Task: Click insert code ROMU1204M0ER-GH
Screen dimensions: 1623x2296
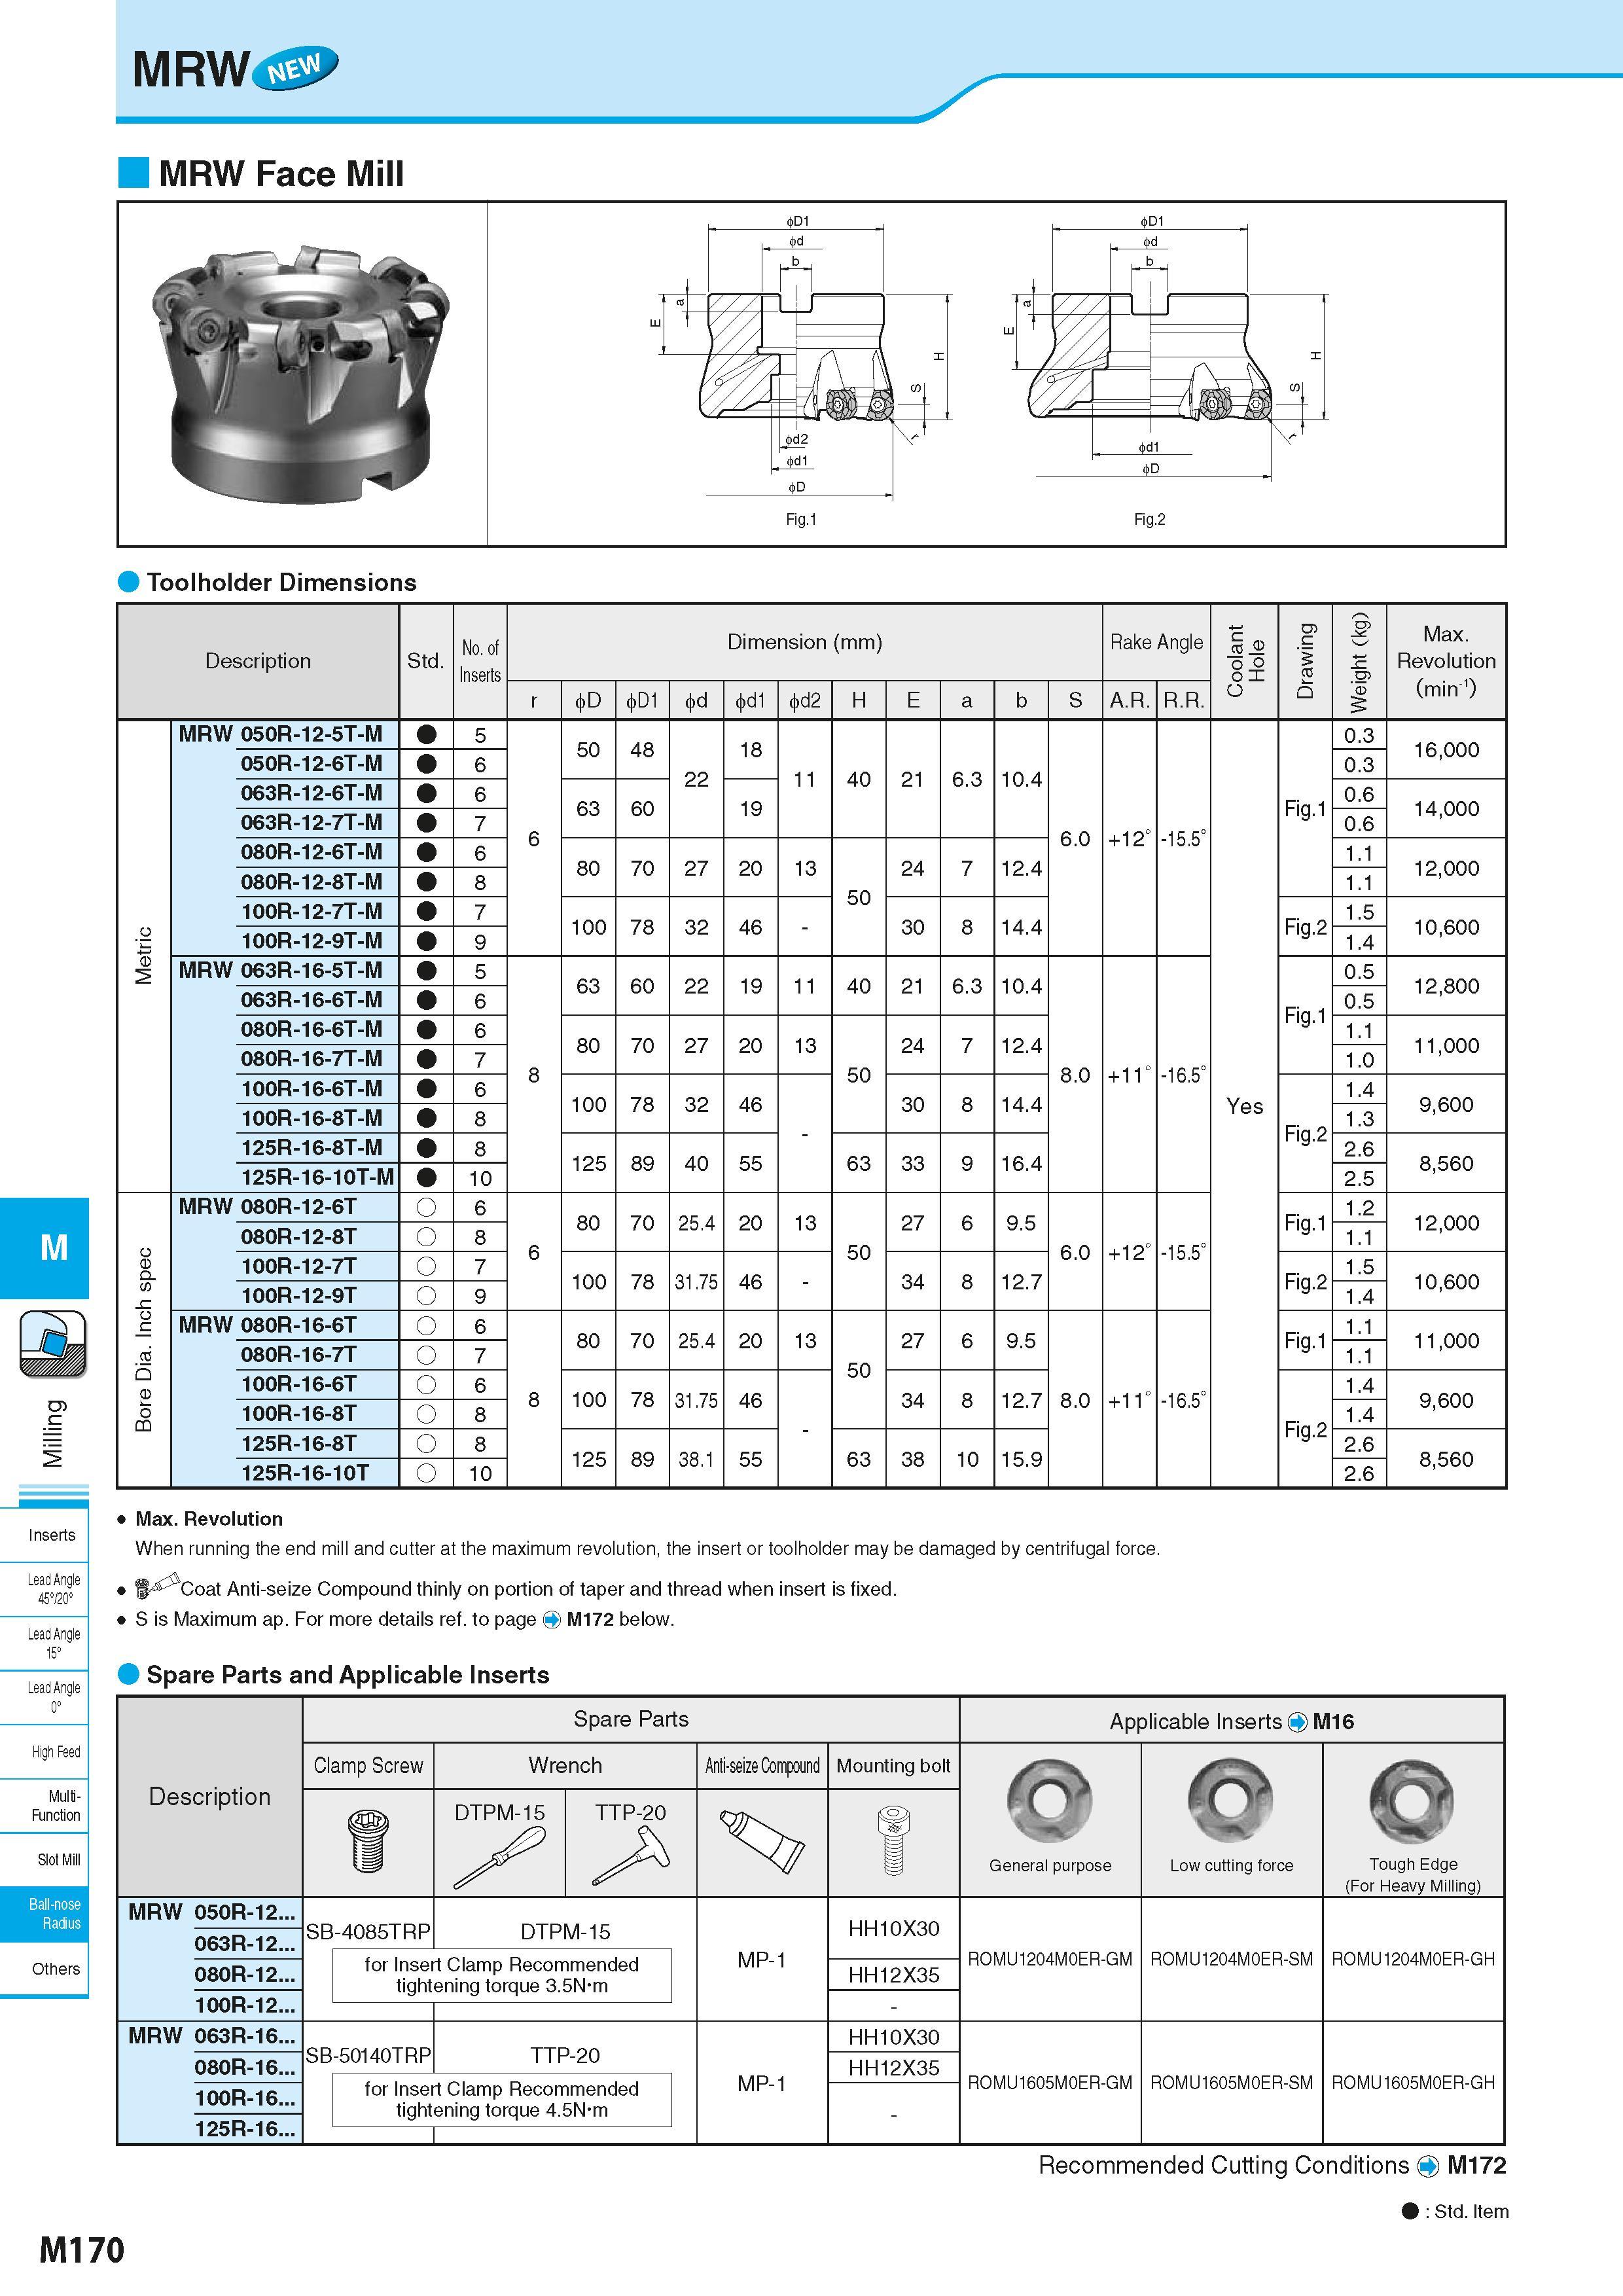Action: pos(1413,1959)
